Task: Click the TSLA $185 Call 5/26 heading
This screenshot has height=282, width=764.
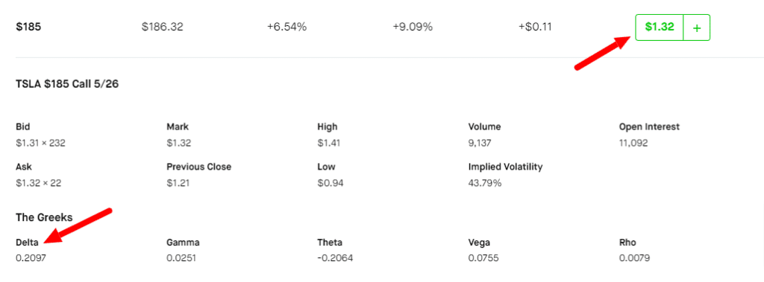Action: 67,84
